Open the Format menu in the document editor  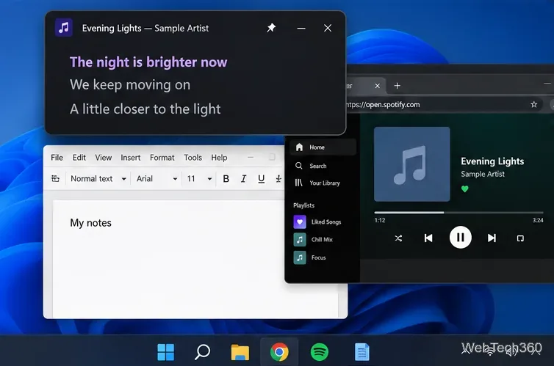coord(162,158)
